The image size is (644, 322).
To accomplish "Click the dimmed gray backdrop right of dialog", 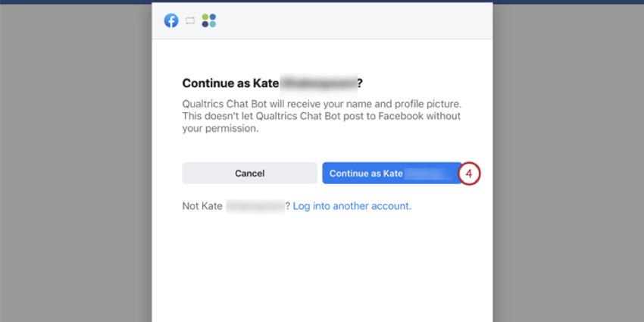I will coord(568,164).
